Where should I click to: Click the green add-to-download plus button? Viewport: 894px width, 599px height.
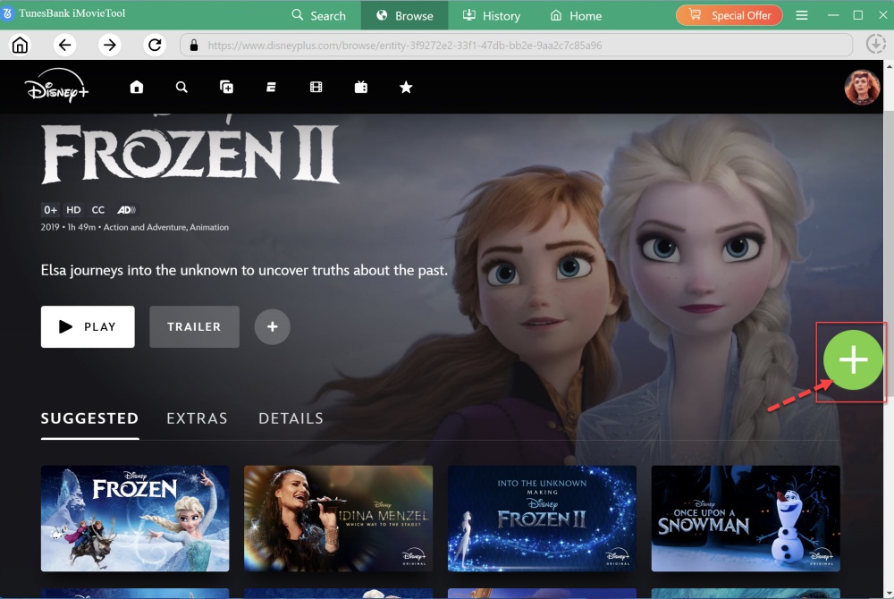pyautogui.click(x=853, y=360)
